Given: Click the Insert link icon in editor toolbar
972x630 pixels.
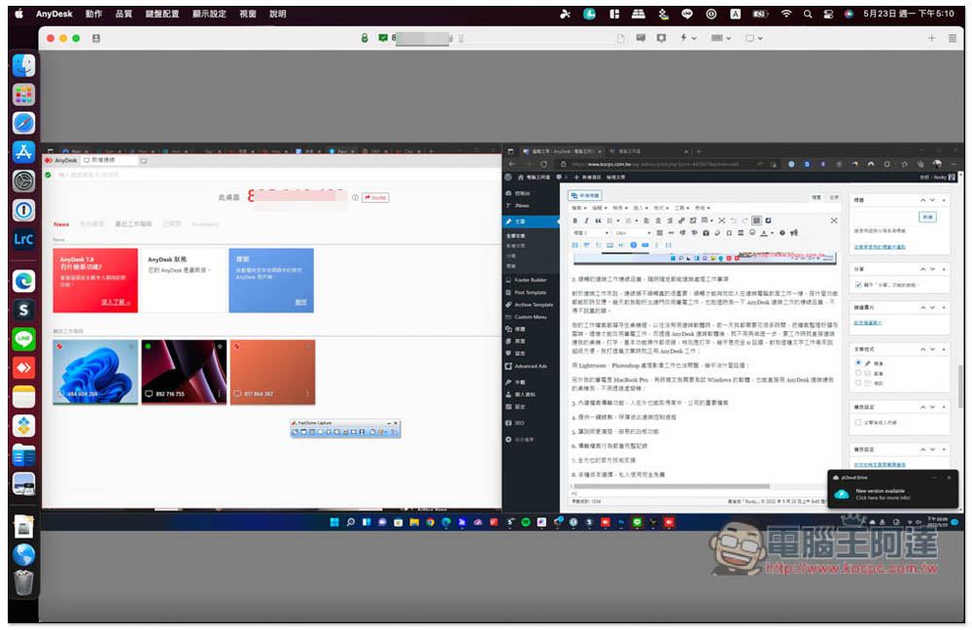Looking at the screenshot, I should pos(681,220).
